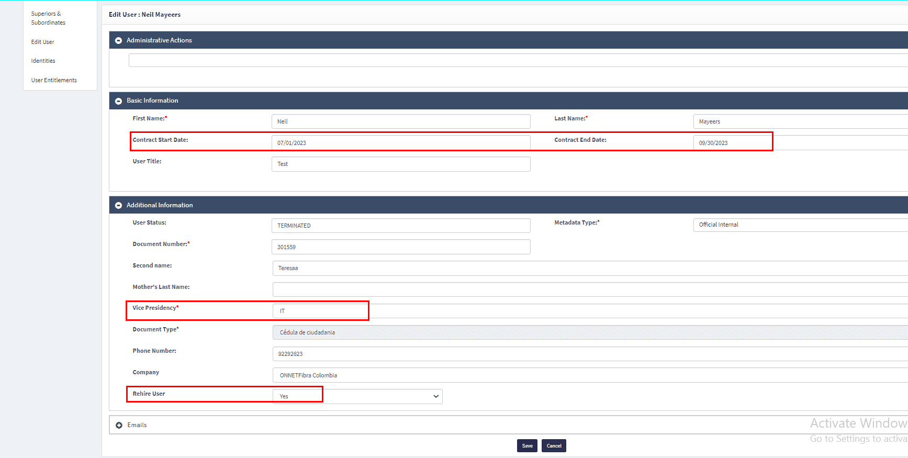Collapse the Basic Information section

click(x=119, y=100)
